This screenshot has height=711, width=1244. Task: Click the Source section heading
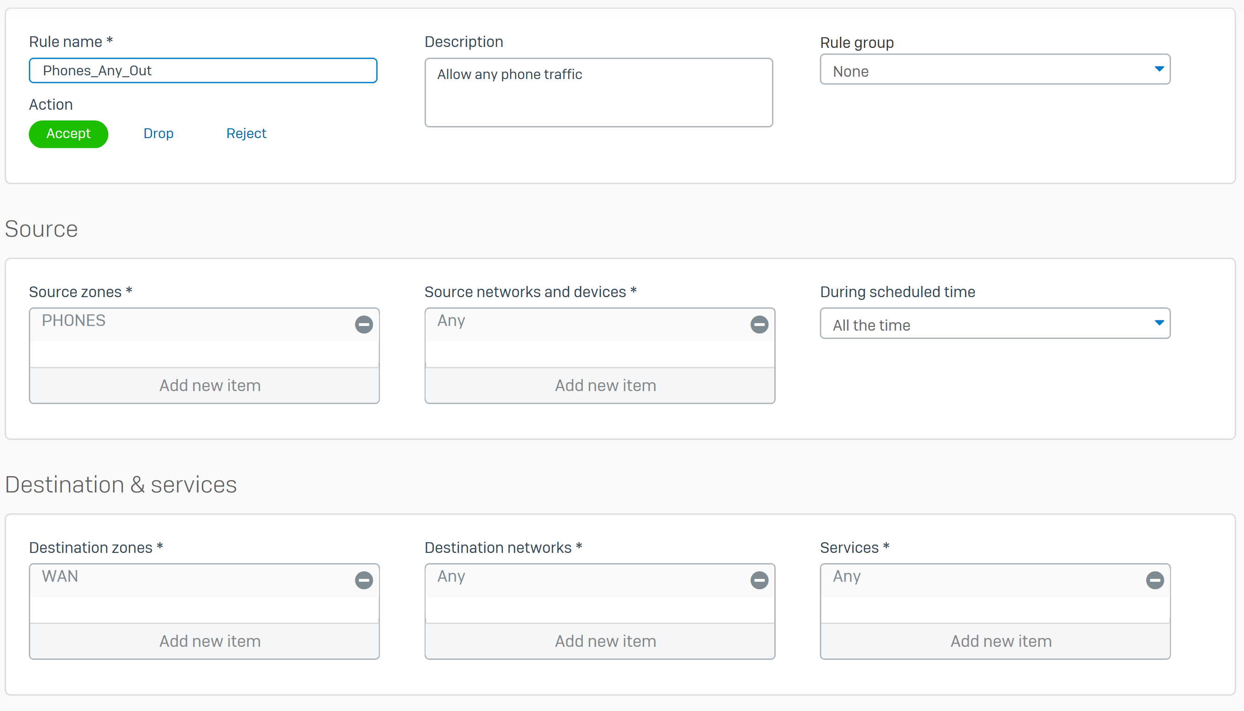41,229
